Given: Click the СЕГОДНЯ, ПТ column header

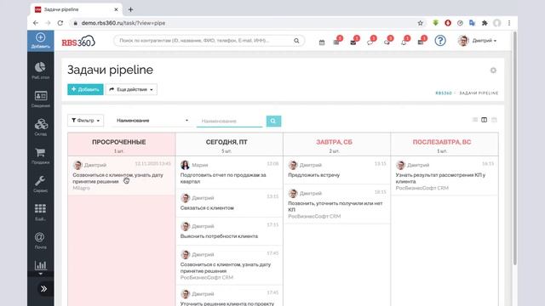Looking at the screenshot, I should coord(227,142).
